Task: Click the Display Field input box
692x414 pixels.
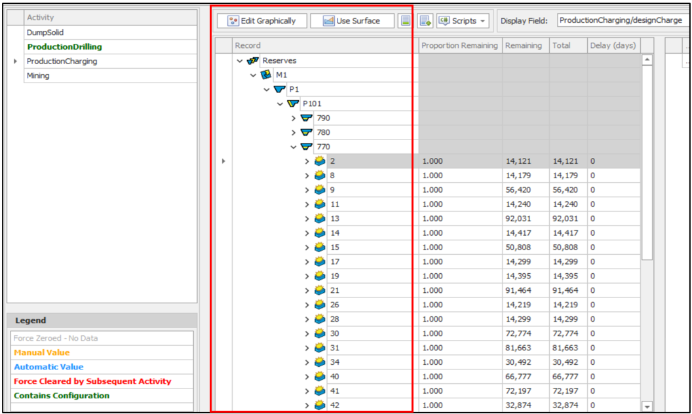Action: coord(621,21)
